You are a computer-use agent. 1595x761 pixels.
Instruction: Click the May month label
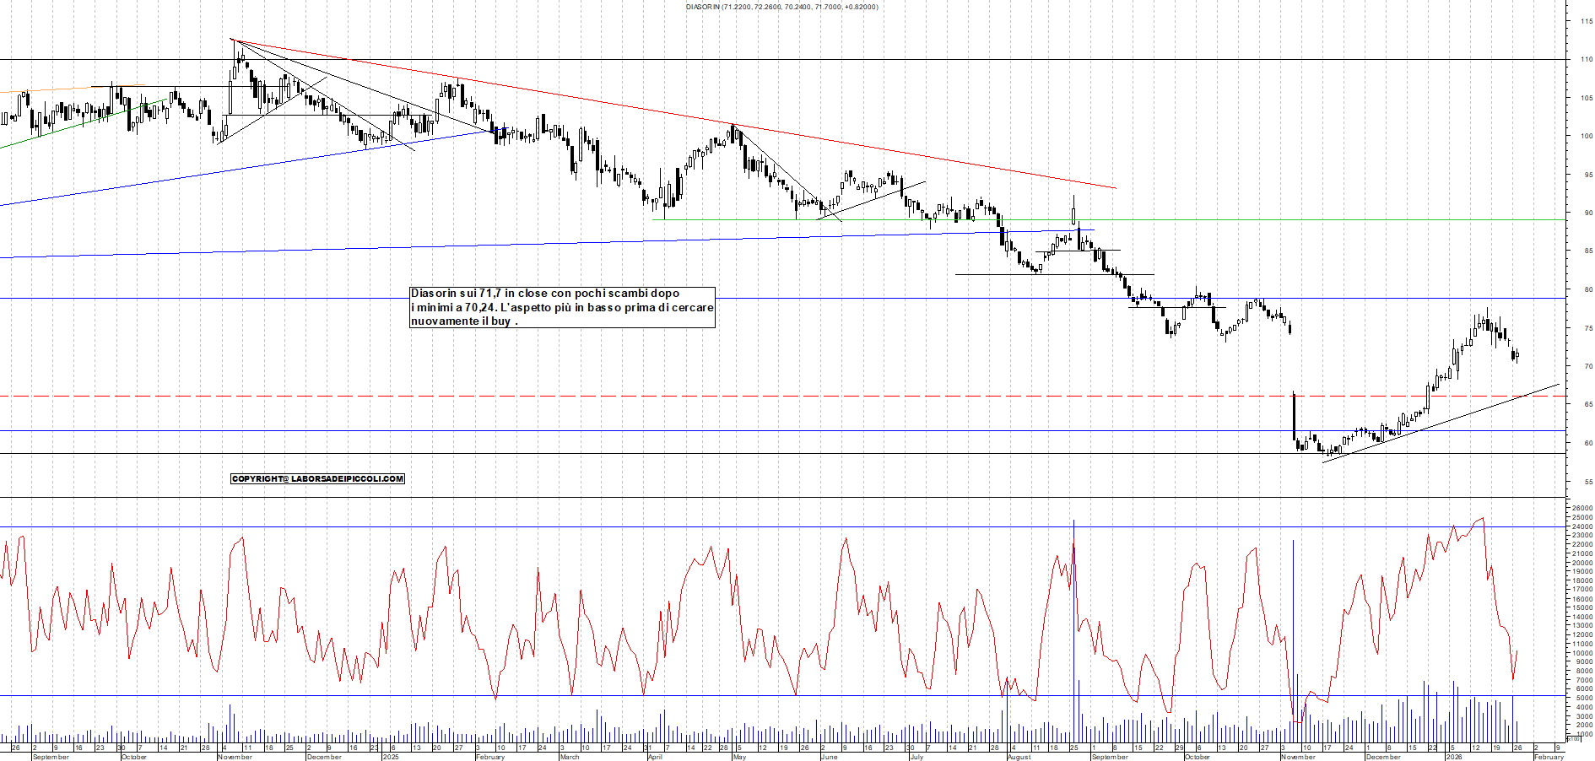pyautogui.click(x=739, y=757)
